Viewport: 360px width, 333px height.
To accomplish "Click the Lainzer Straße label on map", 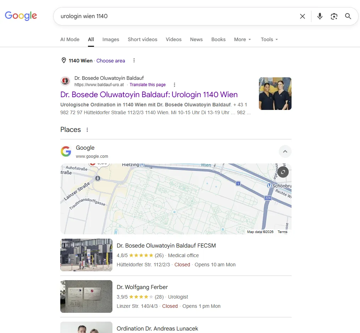I will [x=77, y=192].
